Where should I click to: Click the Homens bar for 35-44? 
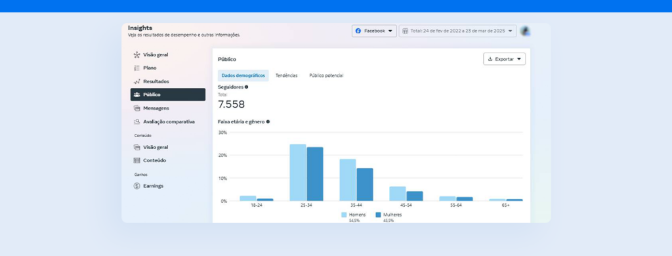(348, 180)
